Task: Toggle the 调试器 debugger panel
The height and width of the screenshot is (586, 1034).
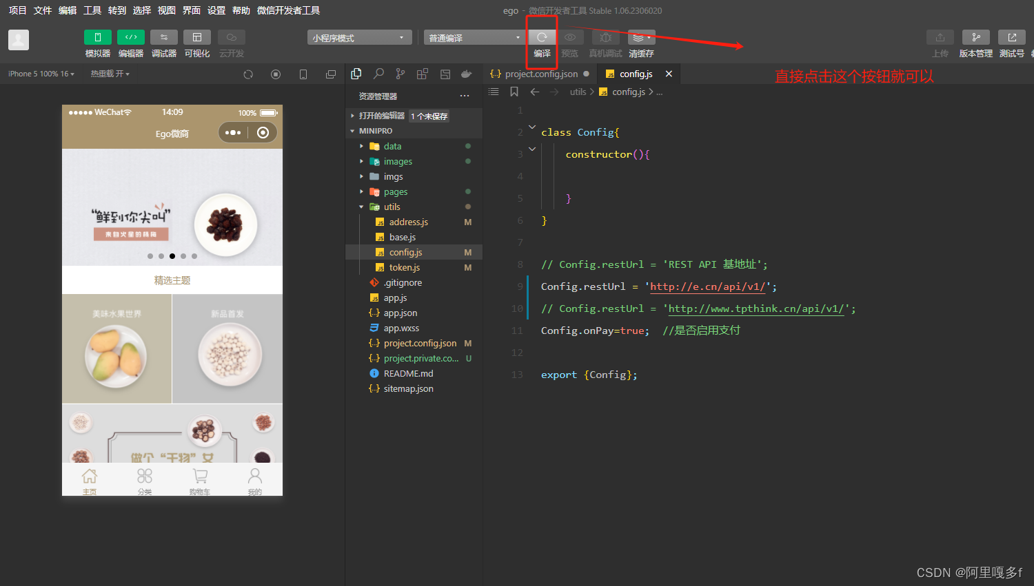Action: pyautogui.click(x=163, y=38)
